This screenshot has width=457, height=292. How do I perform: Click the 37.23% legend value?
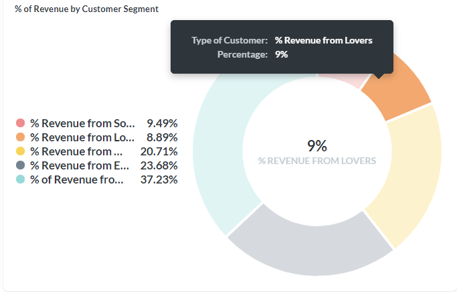(x=159, y=179)
